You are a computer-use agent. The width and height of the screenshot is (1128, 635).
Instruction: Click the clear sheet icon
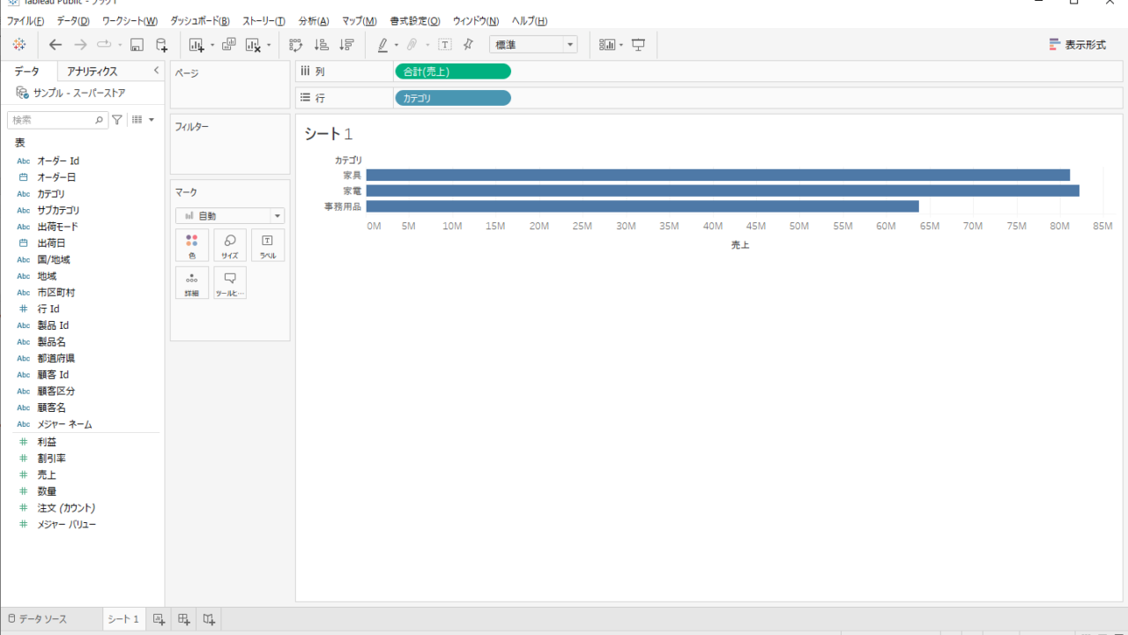point(253,45)
